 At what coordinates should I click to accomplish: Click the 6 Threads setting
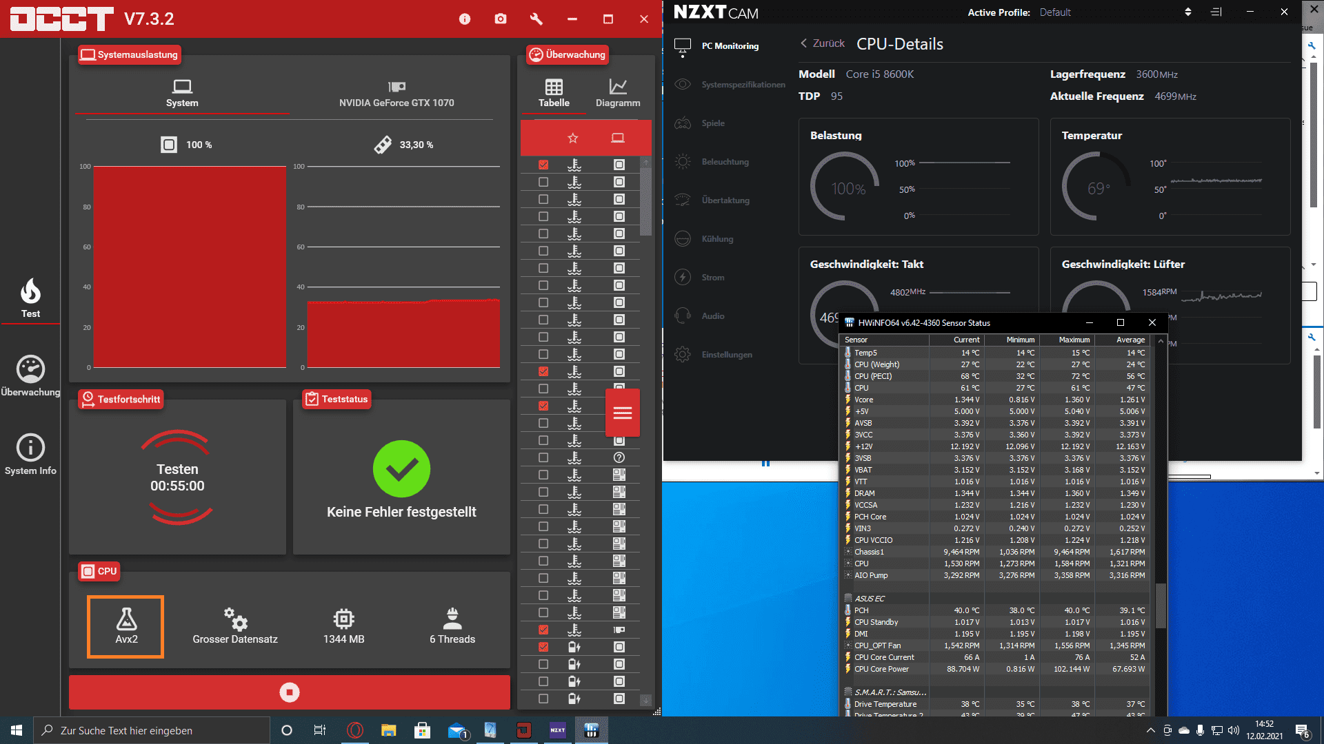tap(452, 626)
